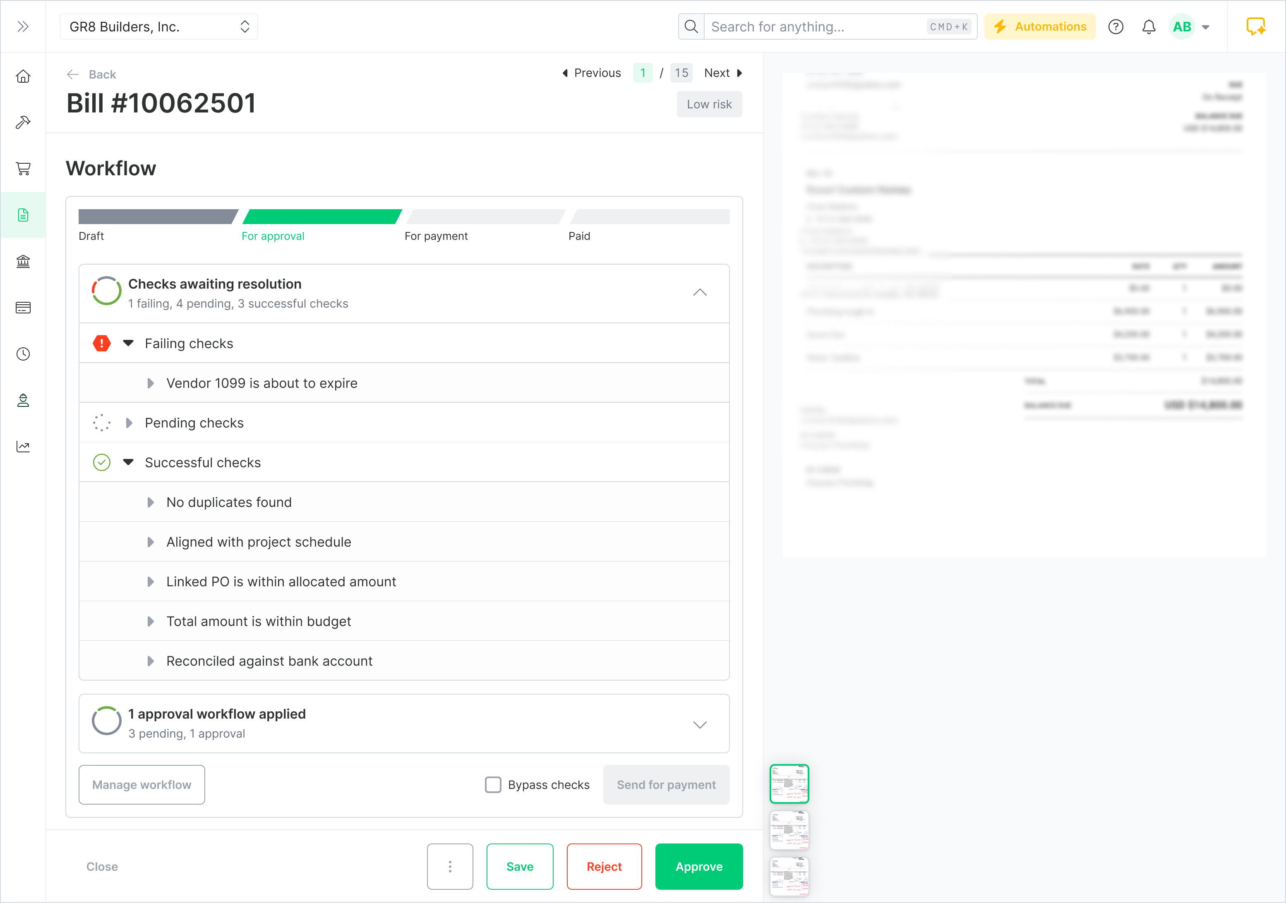This screenshot has width=1286, height=903.
Task: Enable the Bypass checks checkbox
Action: pos(493,785)
